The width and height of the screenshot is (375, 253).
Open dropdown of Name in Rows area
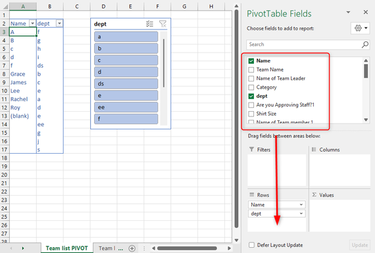click(x=301, y=205)
